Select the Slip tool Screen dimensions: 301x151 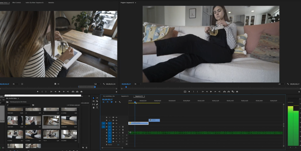point(93,104)
